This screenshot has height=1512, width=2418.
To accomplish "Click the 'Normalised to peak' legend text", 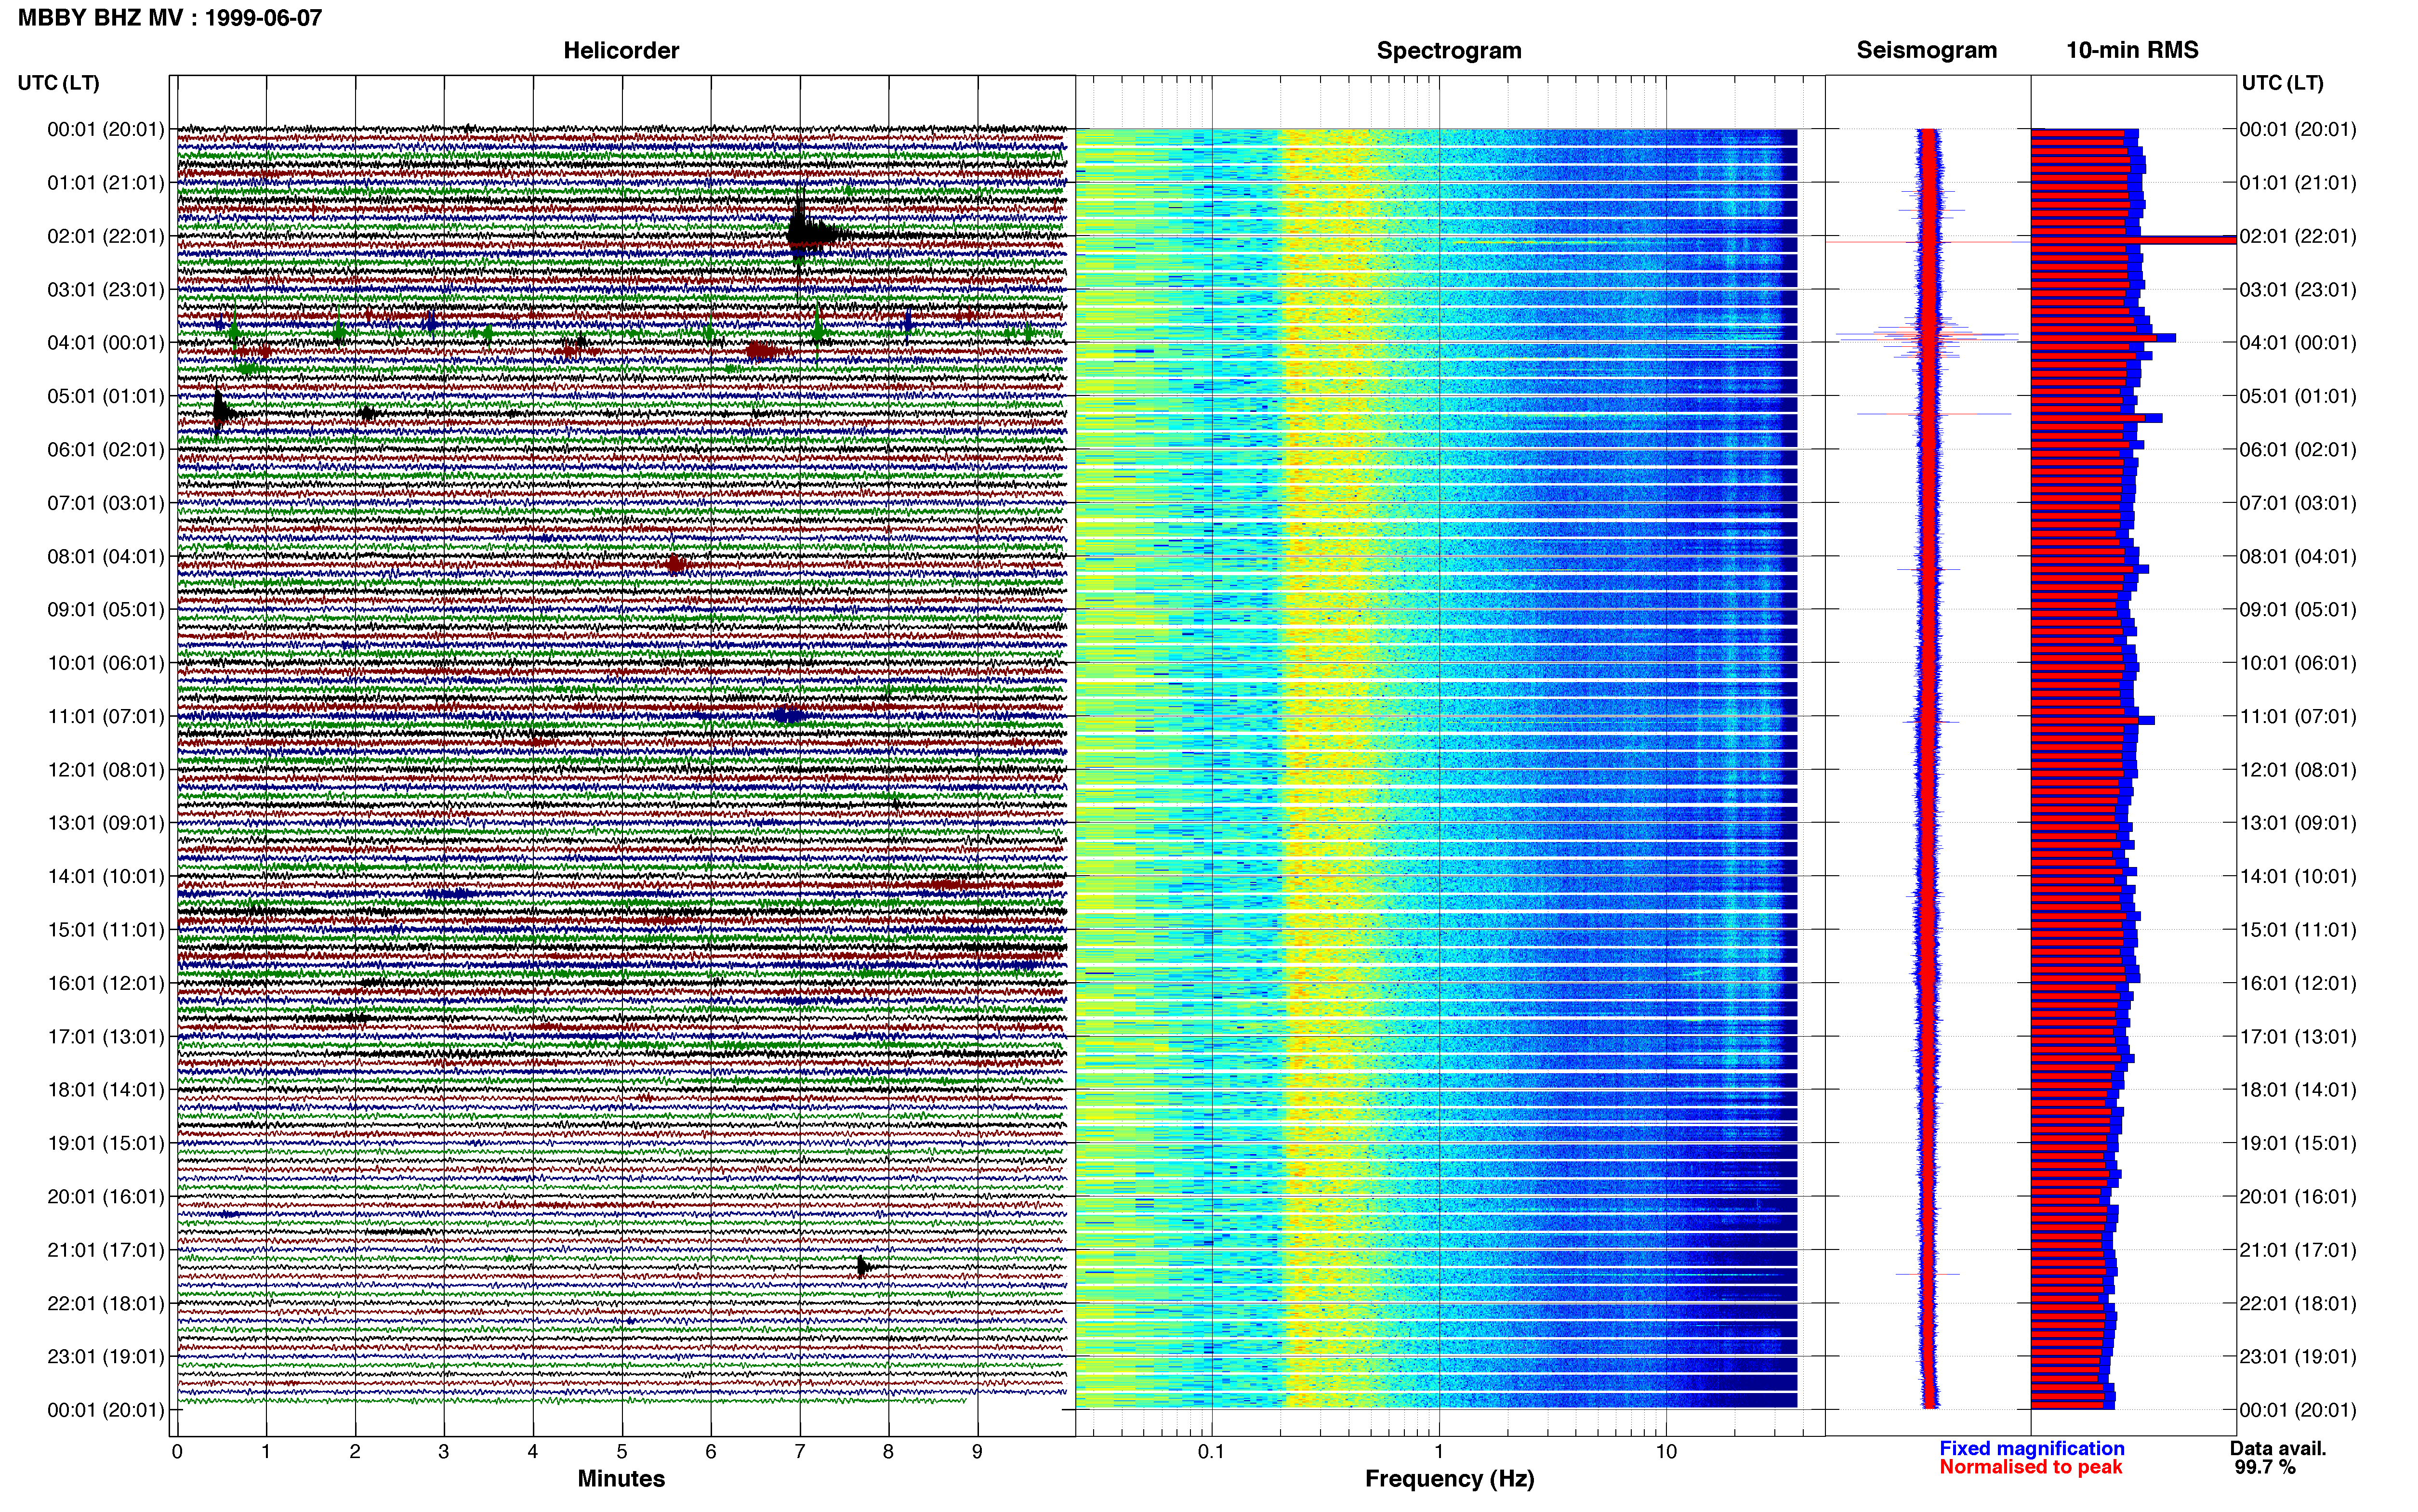I will [2030, 1467].
